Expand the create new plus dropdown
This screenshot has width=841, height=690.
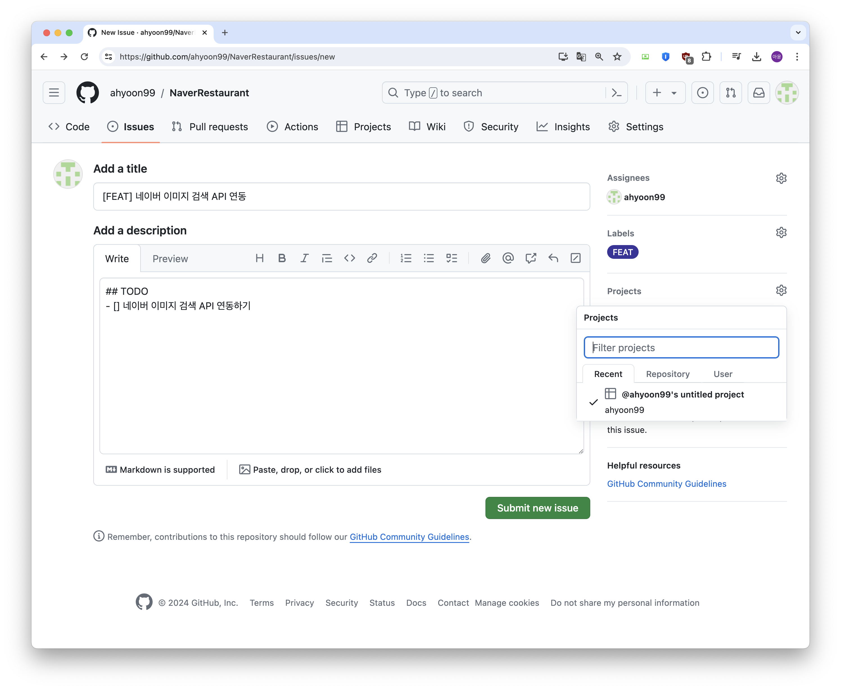(x=665, y=93)
